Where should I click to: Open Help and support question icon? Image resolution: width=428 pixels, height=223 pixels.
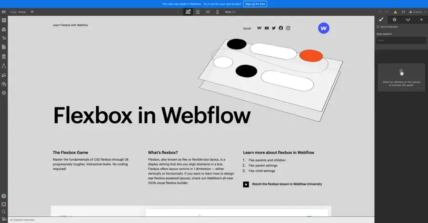pyautogui.click(x=4, y=196)
